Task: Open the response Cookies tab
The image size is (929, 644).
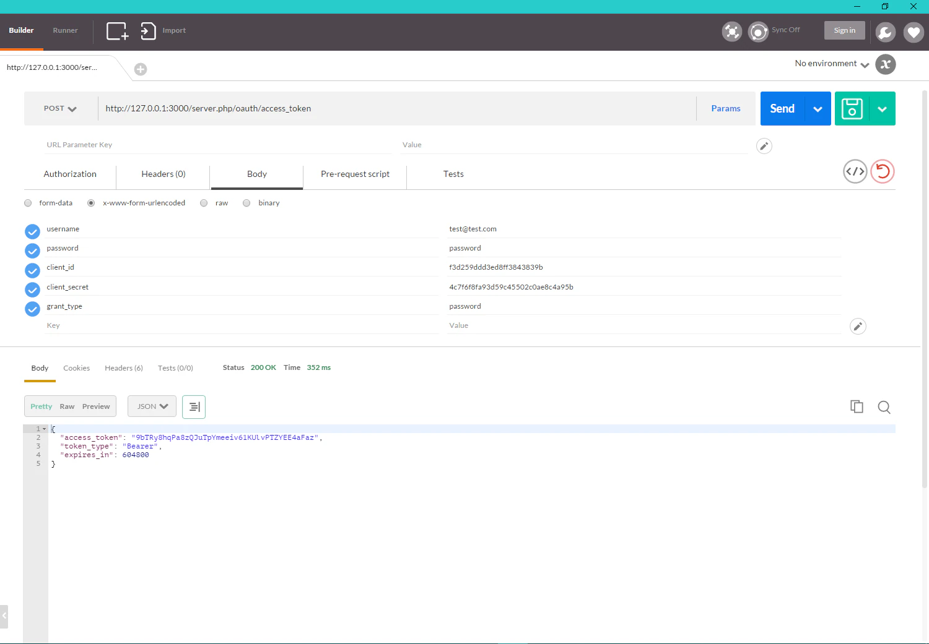Action: tap(76, 368)
